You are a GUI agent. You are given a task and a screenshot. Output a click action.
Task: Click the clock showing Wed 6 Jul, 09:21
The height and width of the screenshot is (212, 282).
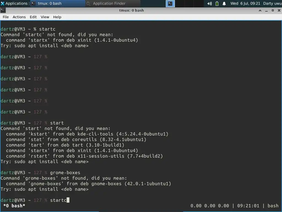pyautogui.click(x=245, y=3)
